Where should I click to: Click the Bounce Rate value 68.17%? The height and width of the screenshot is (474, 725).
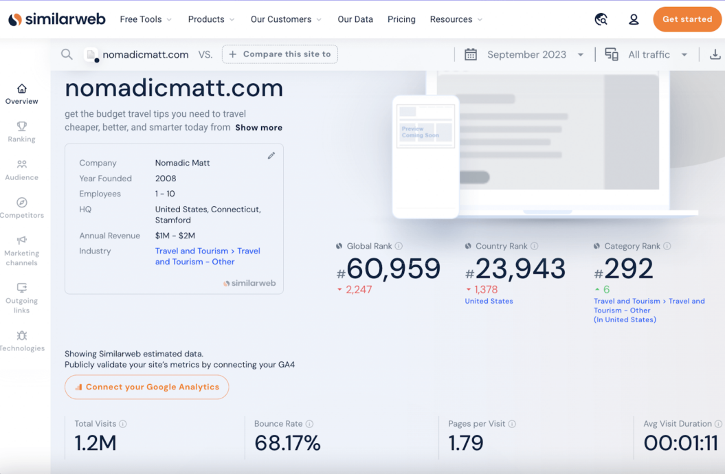[288, 443]
